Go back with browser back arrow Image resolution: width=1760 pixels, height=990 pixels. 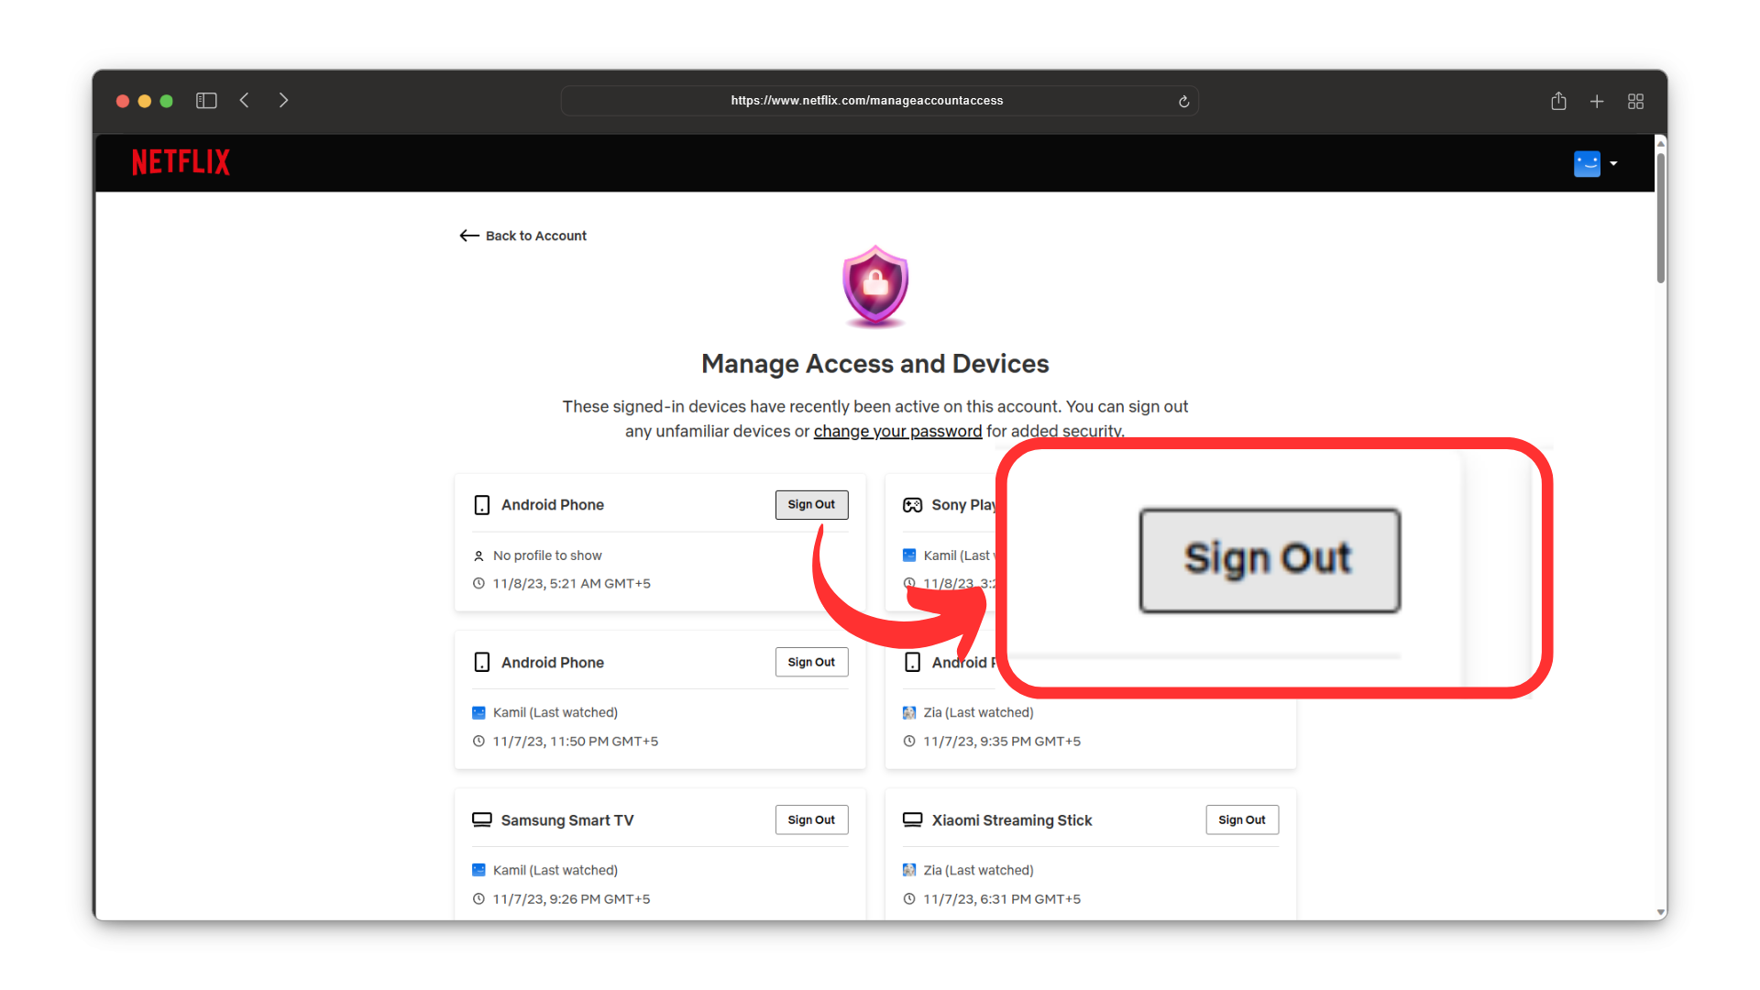pos(245,101)
